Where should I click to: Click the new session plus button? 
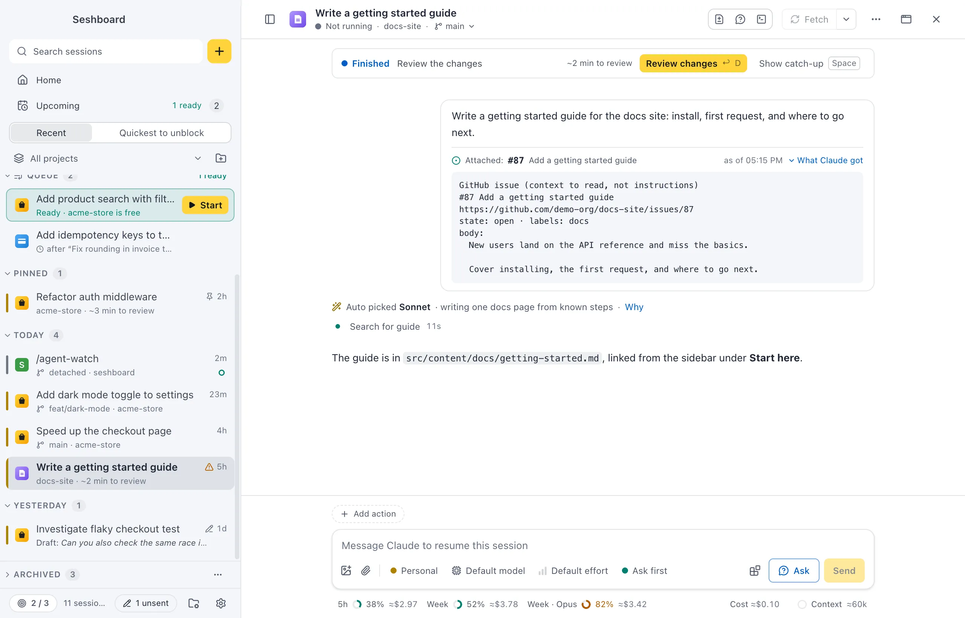219,51
